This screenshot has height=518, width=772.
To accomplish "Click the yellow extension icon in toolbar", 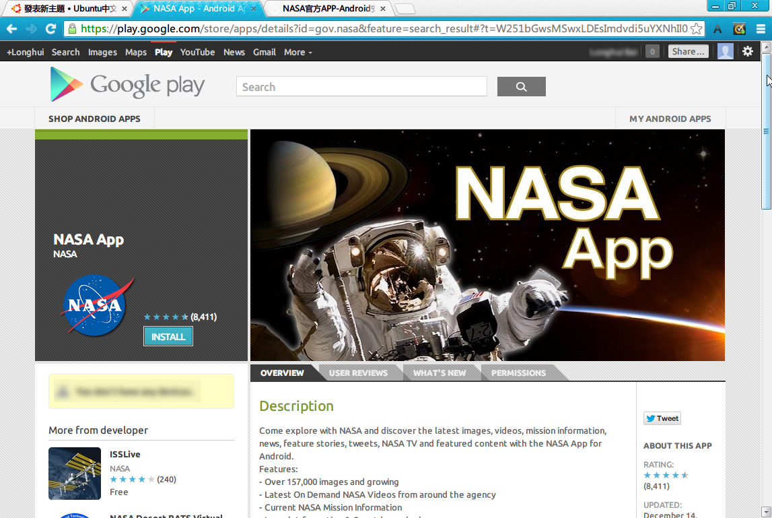I will [739, 29].
